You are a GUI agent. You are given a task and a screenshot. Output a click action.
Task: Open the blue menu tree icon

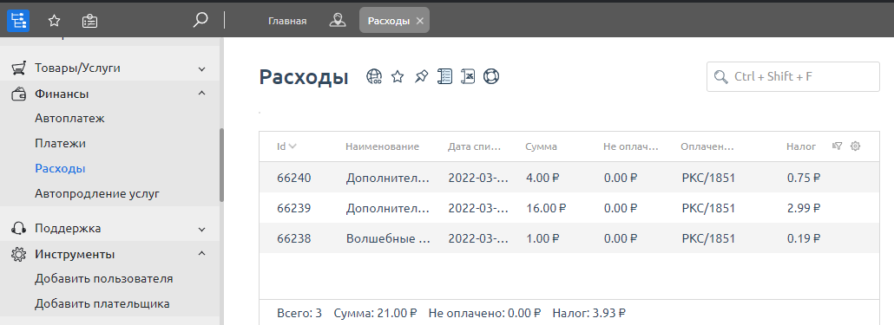click(x=18, y=21)
